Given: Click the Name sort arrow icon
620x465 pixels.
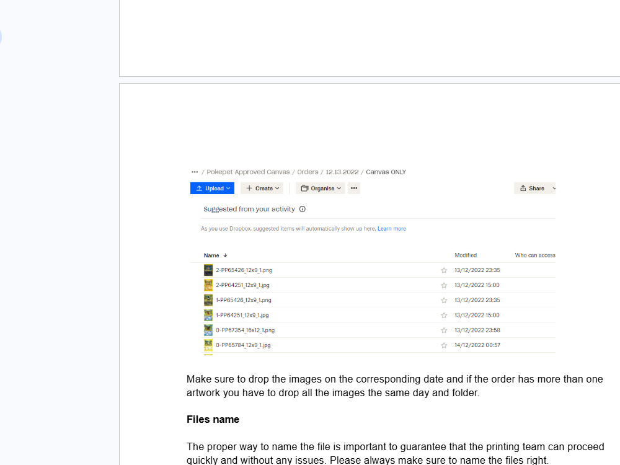Looking at the screenshot, I should click(226, 255).
